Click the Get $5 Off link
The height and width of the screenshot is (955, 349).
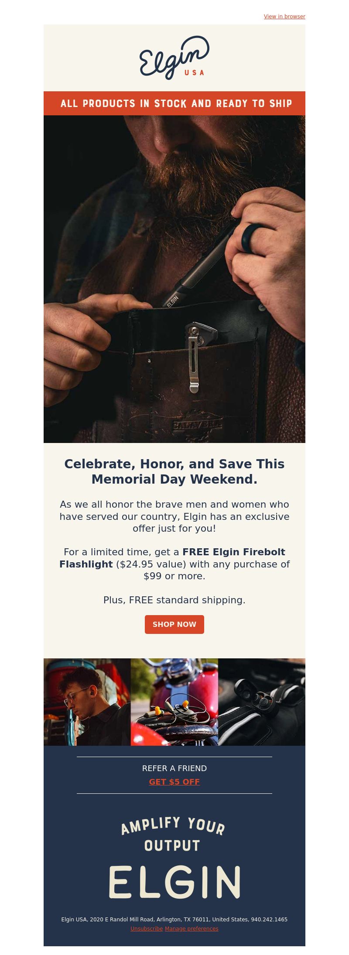pyautogui.click(x=174, y=782)
